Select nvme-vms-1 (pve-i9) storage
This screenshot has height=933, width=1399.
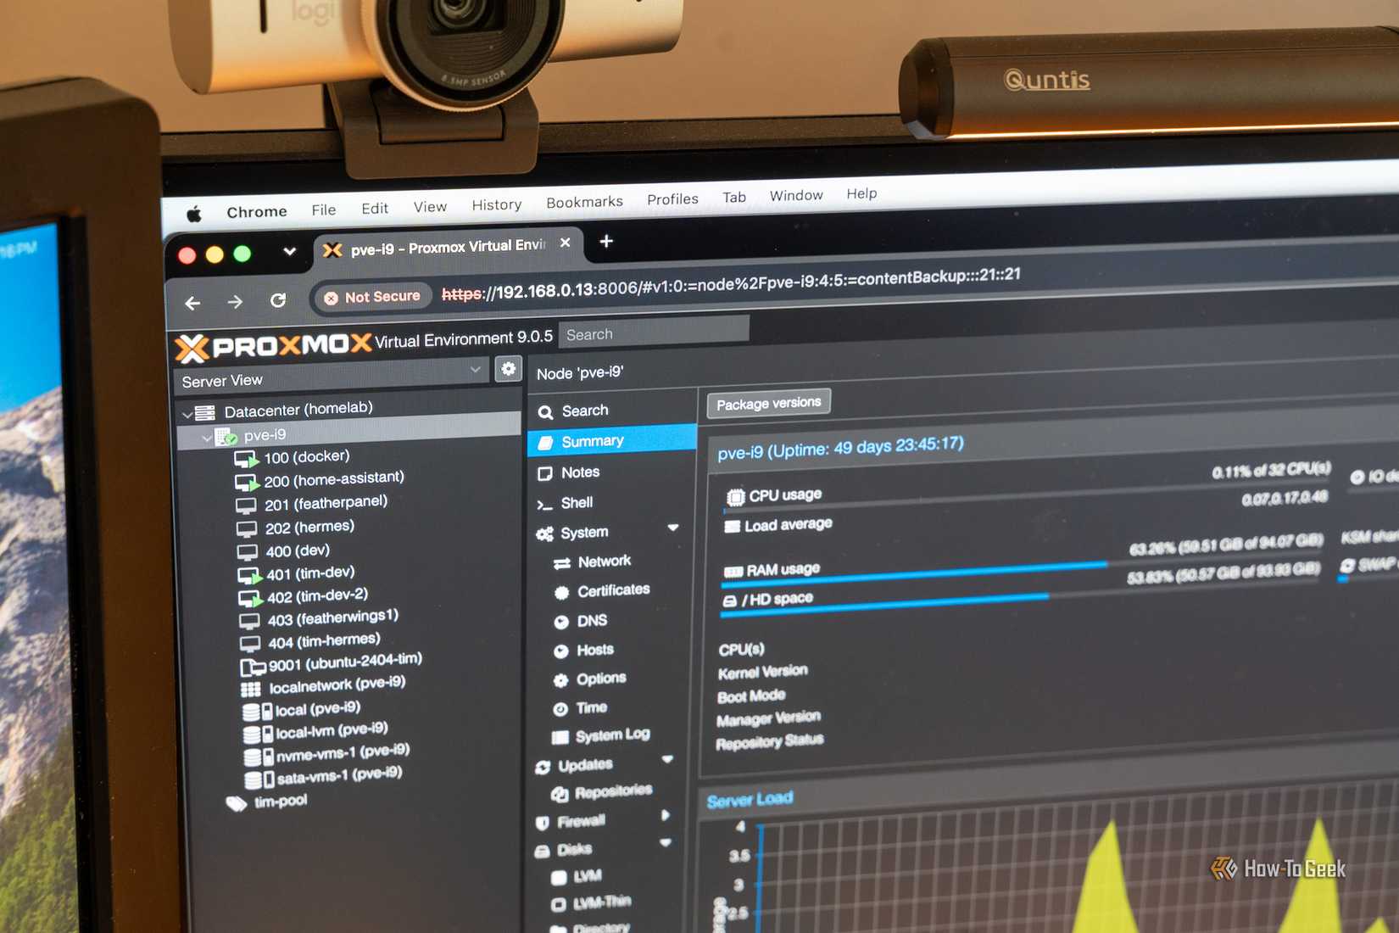point(326,753)
